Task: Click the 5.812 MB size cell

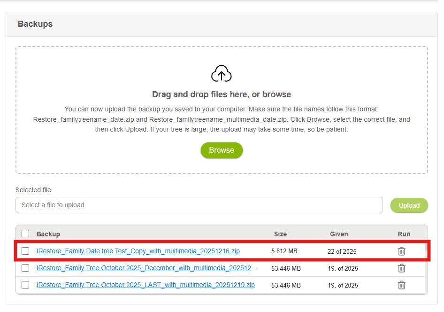Action: click(x=284, y=251)
